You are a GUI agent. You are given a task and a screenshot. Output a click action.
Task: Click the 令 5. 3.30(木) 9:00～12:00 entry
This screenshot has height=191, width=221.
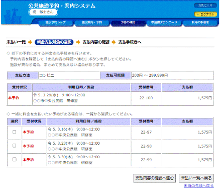[x=74, y=157]
